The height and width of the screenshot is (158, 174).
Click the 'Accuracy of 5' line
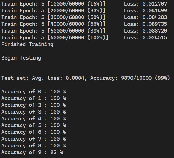tap(33, 125)
